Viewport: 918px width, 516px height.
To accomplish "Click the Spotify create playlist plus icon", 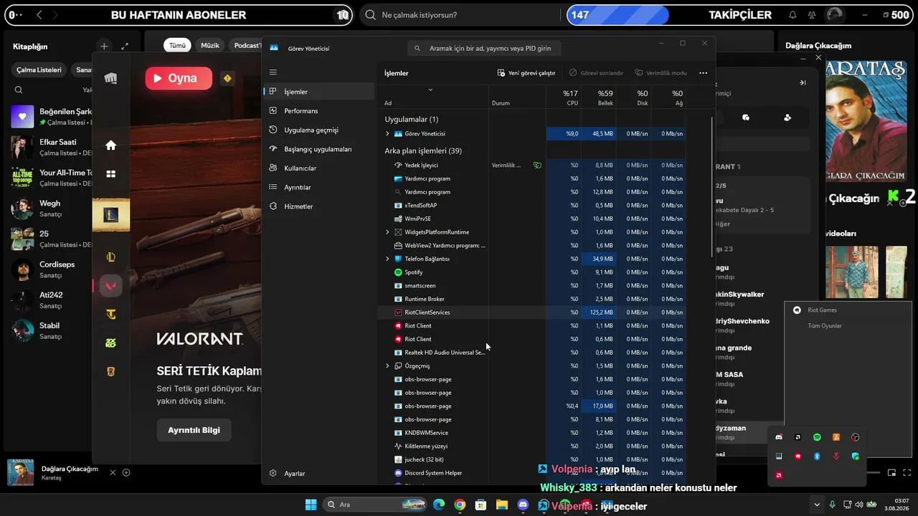I will point(104,47).
